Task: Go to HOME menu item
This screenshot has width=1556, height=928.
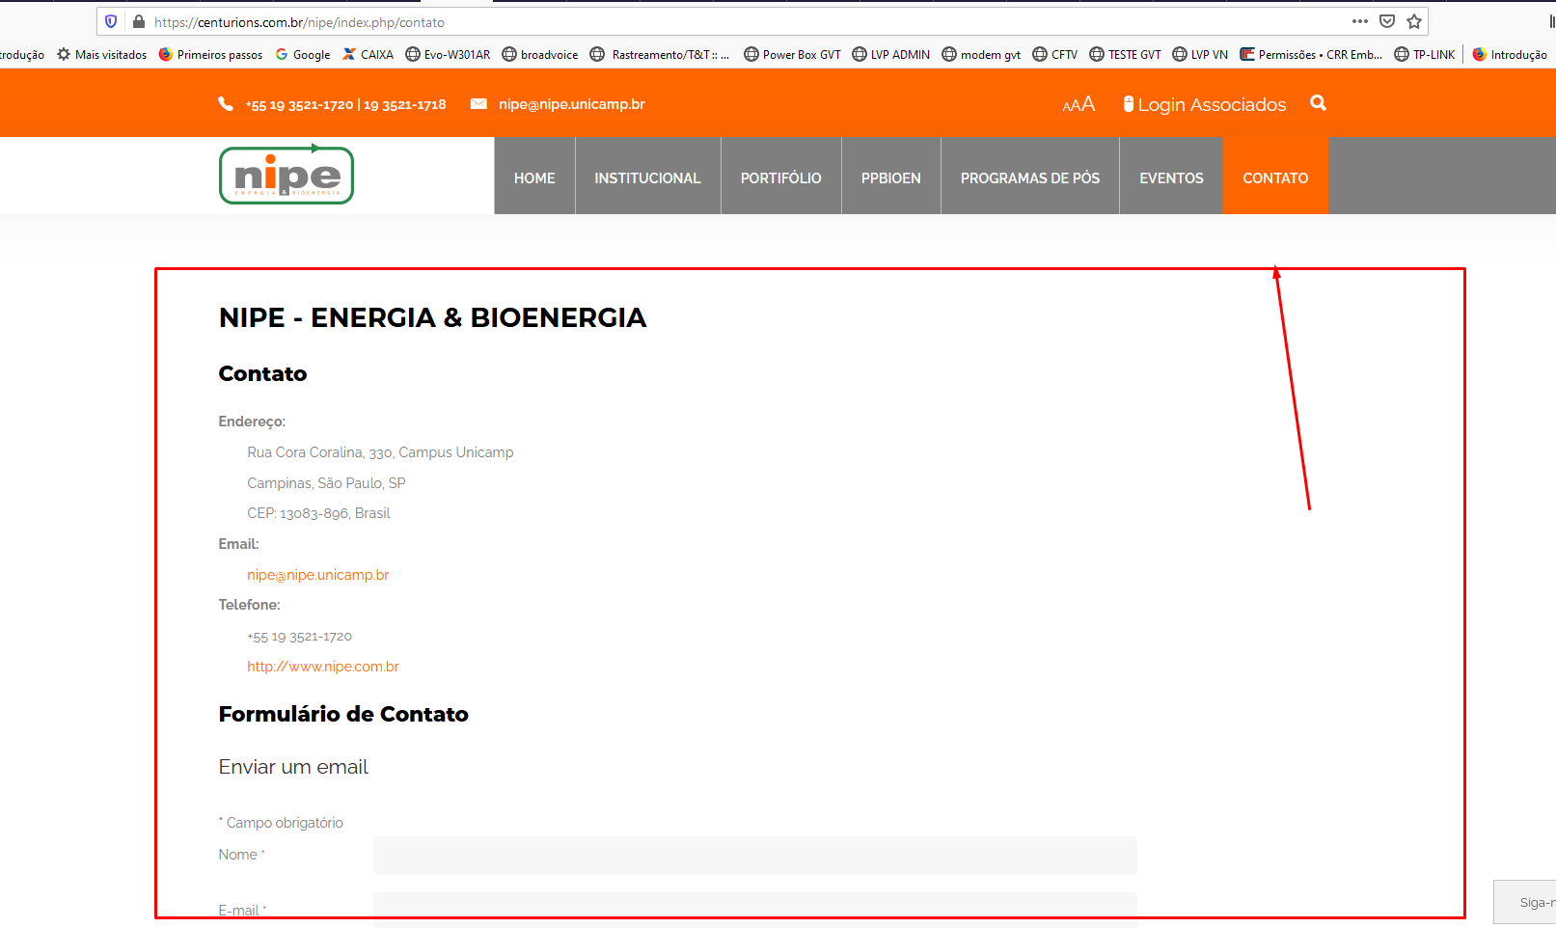Action: (534, 176)
